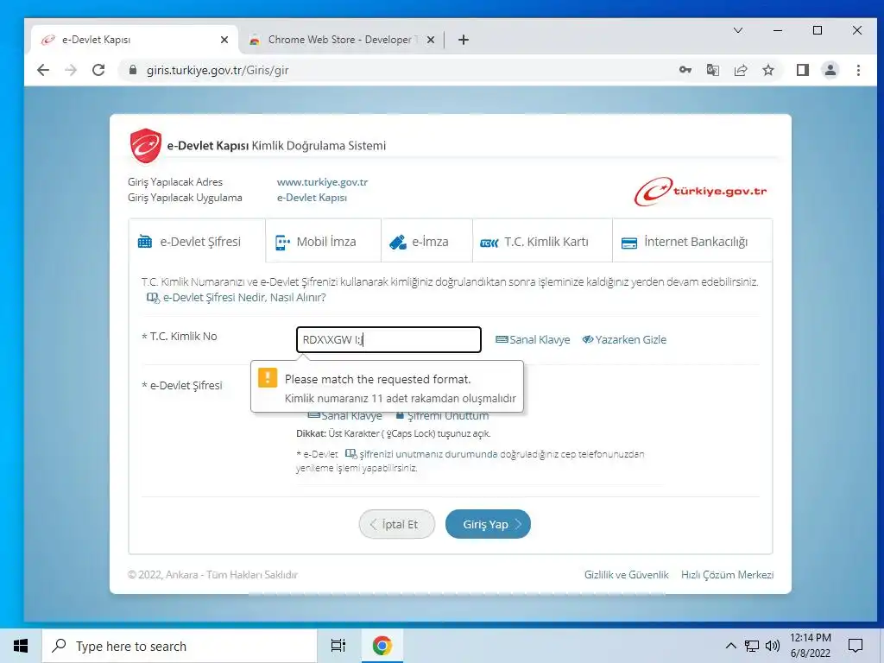Open a new browser tab
This screenshot has height=663, width=884.
coord(464,40)
